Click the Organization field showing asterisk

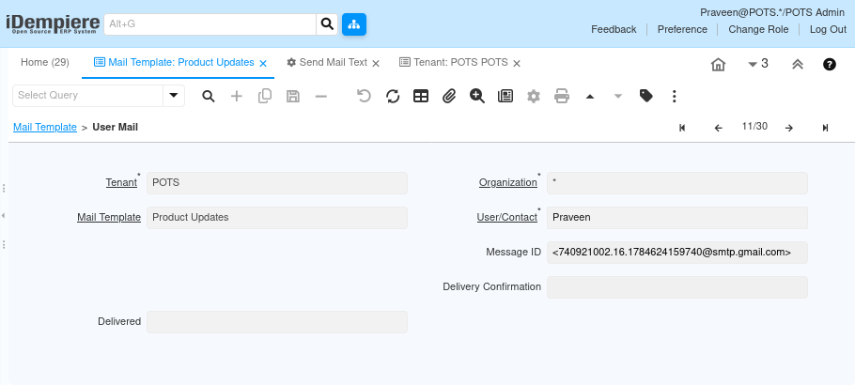(677, 183)
